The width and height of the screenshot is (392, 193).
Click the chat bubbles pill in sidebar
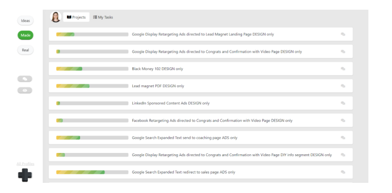pyautogui.click(x=25, y=79)
